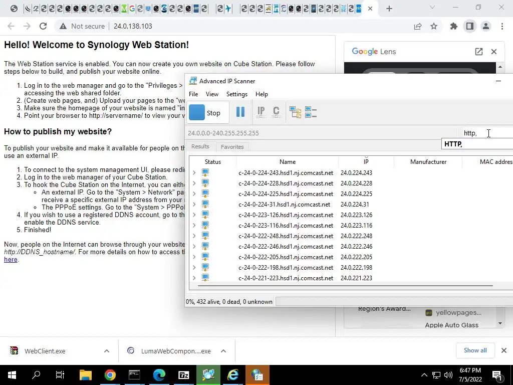Reload the page in Chrome
The image size is (513, 385).
click(x=43, y=26)
